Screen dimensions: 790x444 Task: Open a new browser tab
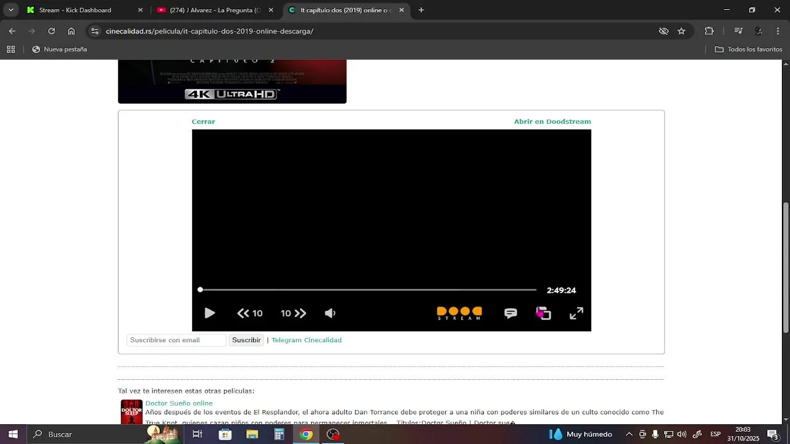point(421,10)
